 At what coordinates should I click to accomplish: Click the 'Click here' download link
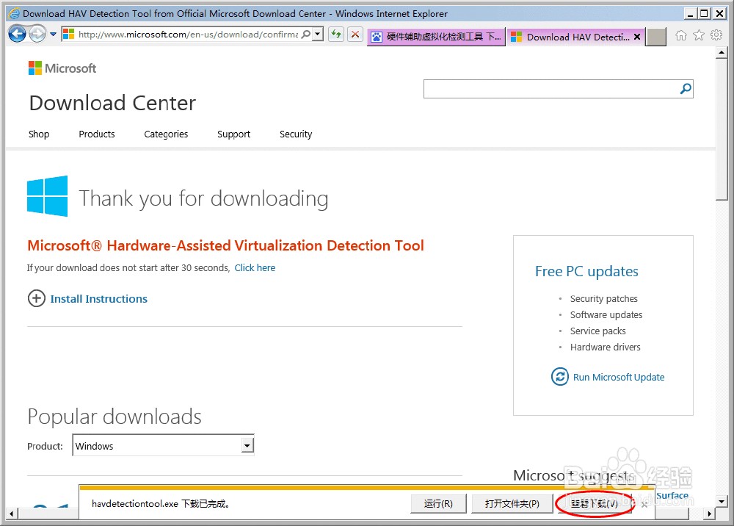pyautogui.click(x=255, y=268)
